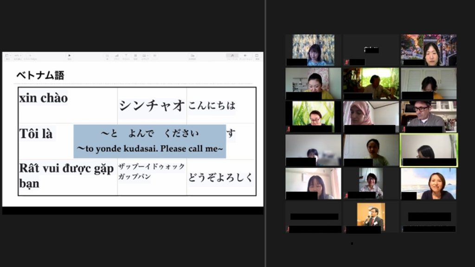Click the Play slideshow button in Keynote toolbar
The height and width of the screenshot is (267, 475).
click(70, 57)
